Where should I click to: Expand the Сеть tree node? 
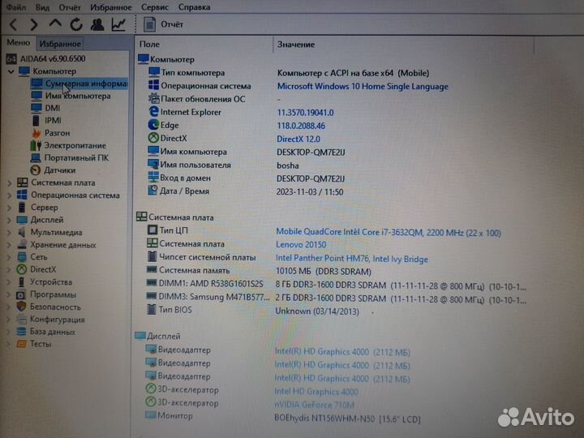(x=10, y=257)
